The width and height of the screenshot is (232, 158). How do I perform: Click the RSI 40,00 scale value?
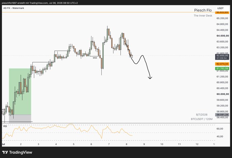[x=220, y=137]
